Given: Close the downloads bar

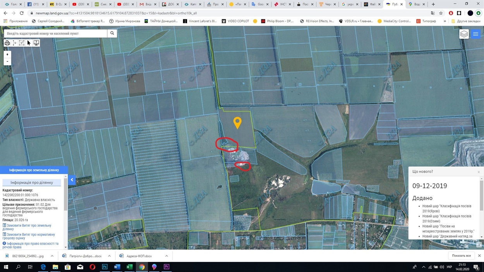Looking at the screenshot, I should pyautogui.click(x=479, y=256).
